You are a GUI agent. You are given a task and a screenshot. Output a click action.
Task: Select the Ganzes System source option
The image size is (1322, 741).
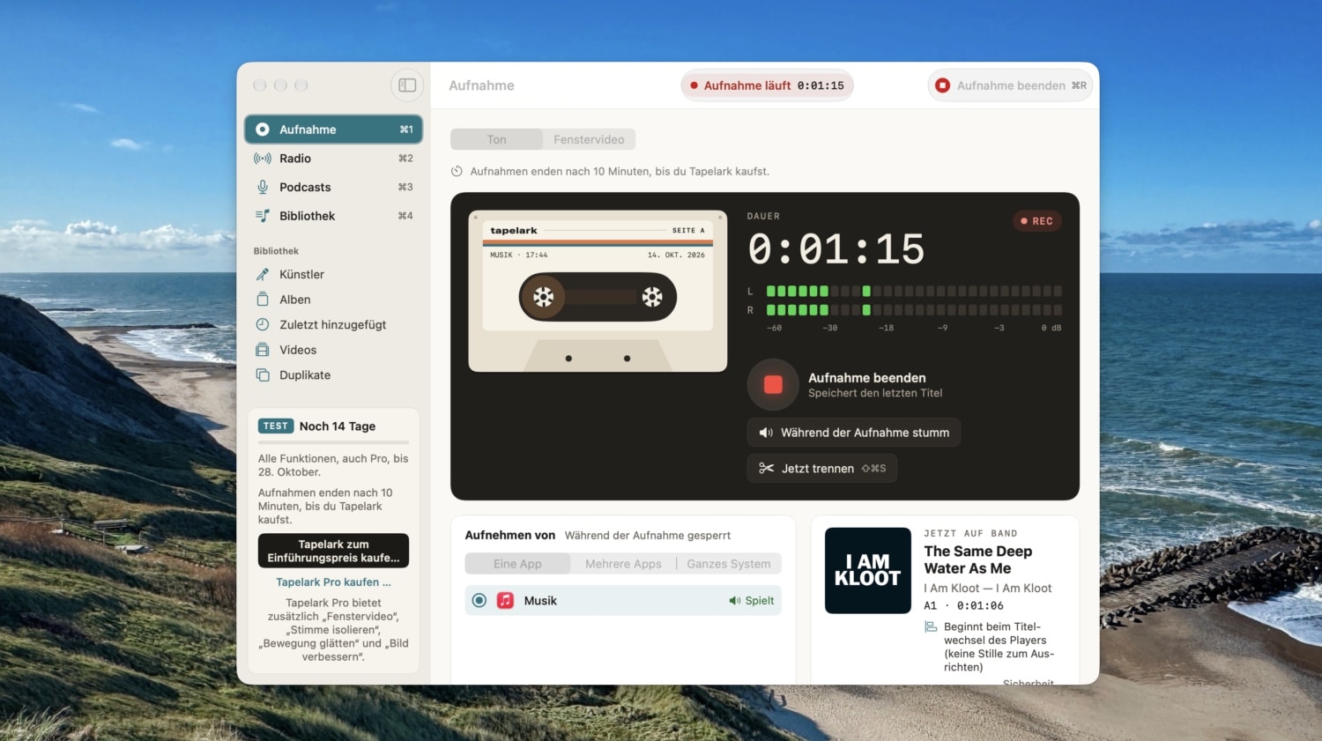tap(729, 564)
